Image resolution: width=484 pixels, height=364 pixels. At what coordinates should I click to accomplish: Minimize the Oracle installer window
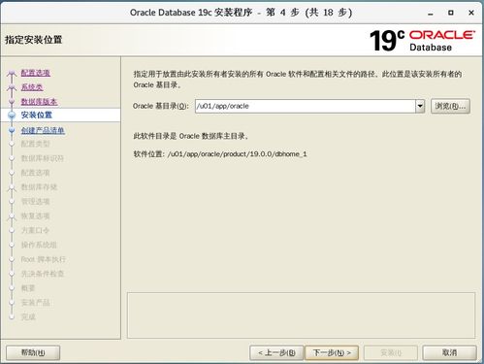(431, 13)
